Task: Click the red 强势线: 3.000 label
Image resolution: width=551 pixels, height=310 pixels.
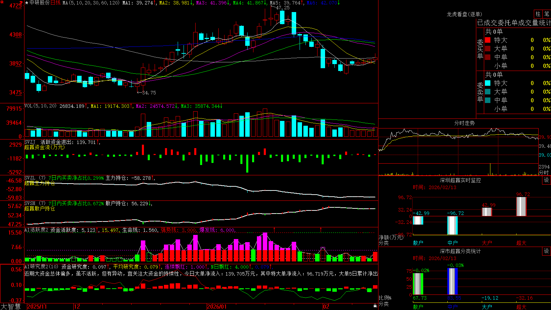Action: point(179,230)
